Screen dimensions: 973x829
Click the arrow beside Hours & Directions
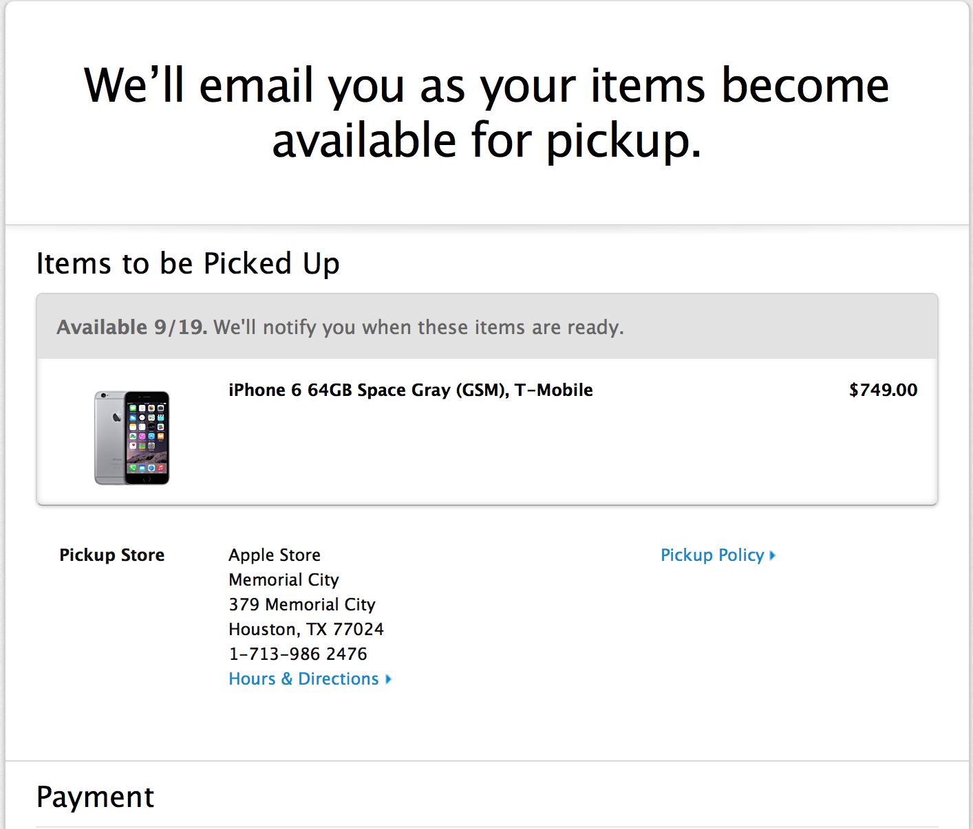(389, 679)
